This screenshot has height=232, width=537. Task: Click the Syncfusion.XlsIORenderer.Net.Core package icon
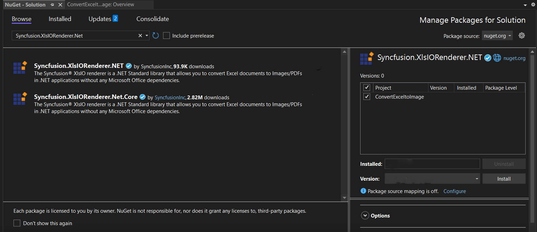pyautogui.click(x=20, y=99)
